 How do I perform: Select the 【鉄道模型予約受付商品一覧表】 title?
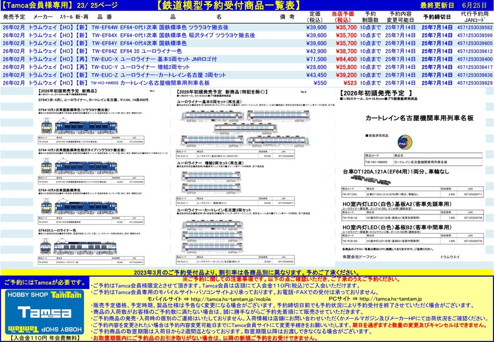pos(228,5)
